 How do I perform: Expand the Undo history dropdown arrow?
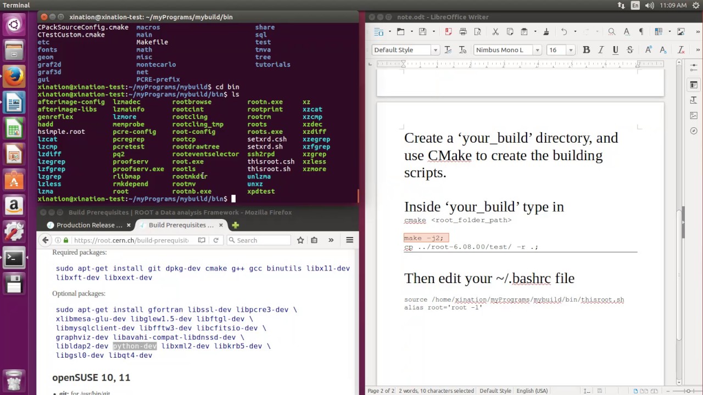575,32
